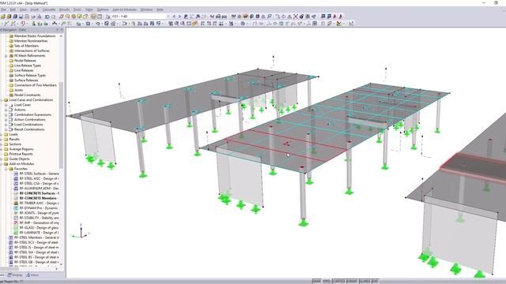This screenshot has width=506, height=284.
Task: Select Intersections of Surfaces entry
Action: 32,50
